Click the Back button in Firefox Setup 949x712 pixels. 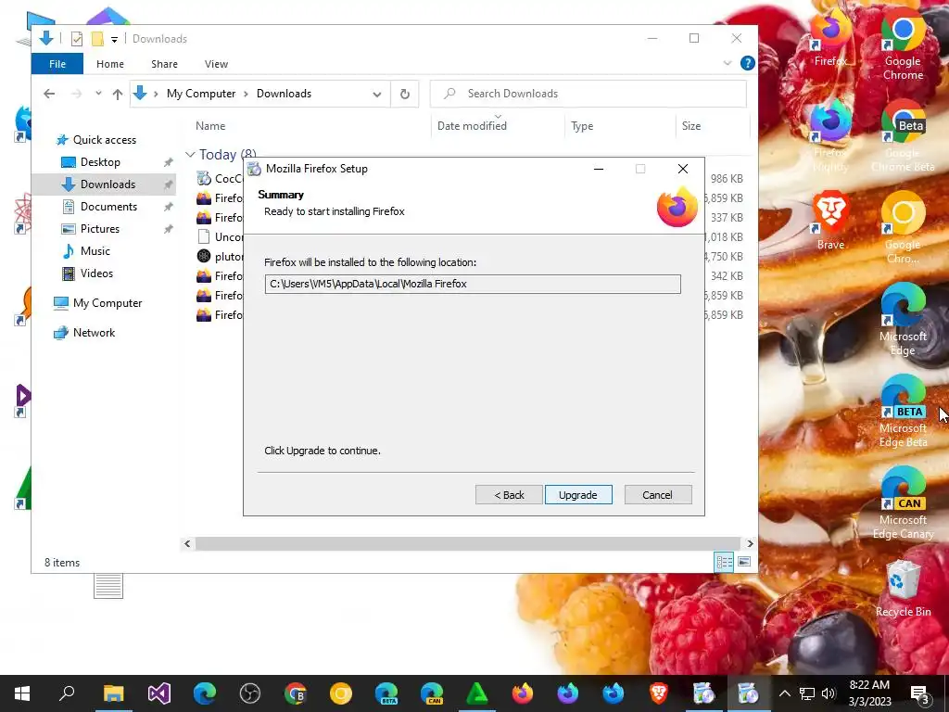coord(509,495)
